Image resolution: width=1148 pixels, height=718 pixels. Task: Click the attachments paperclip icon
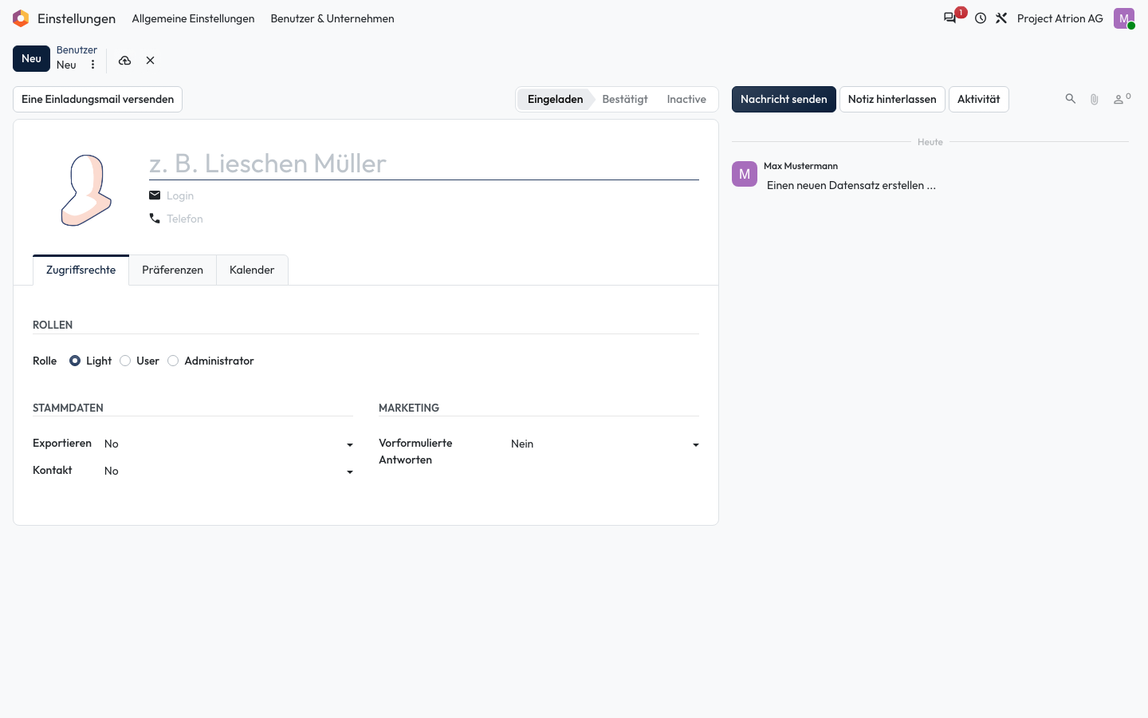1095,99
